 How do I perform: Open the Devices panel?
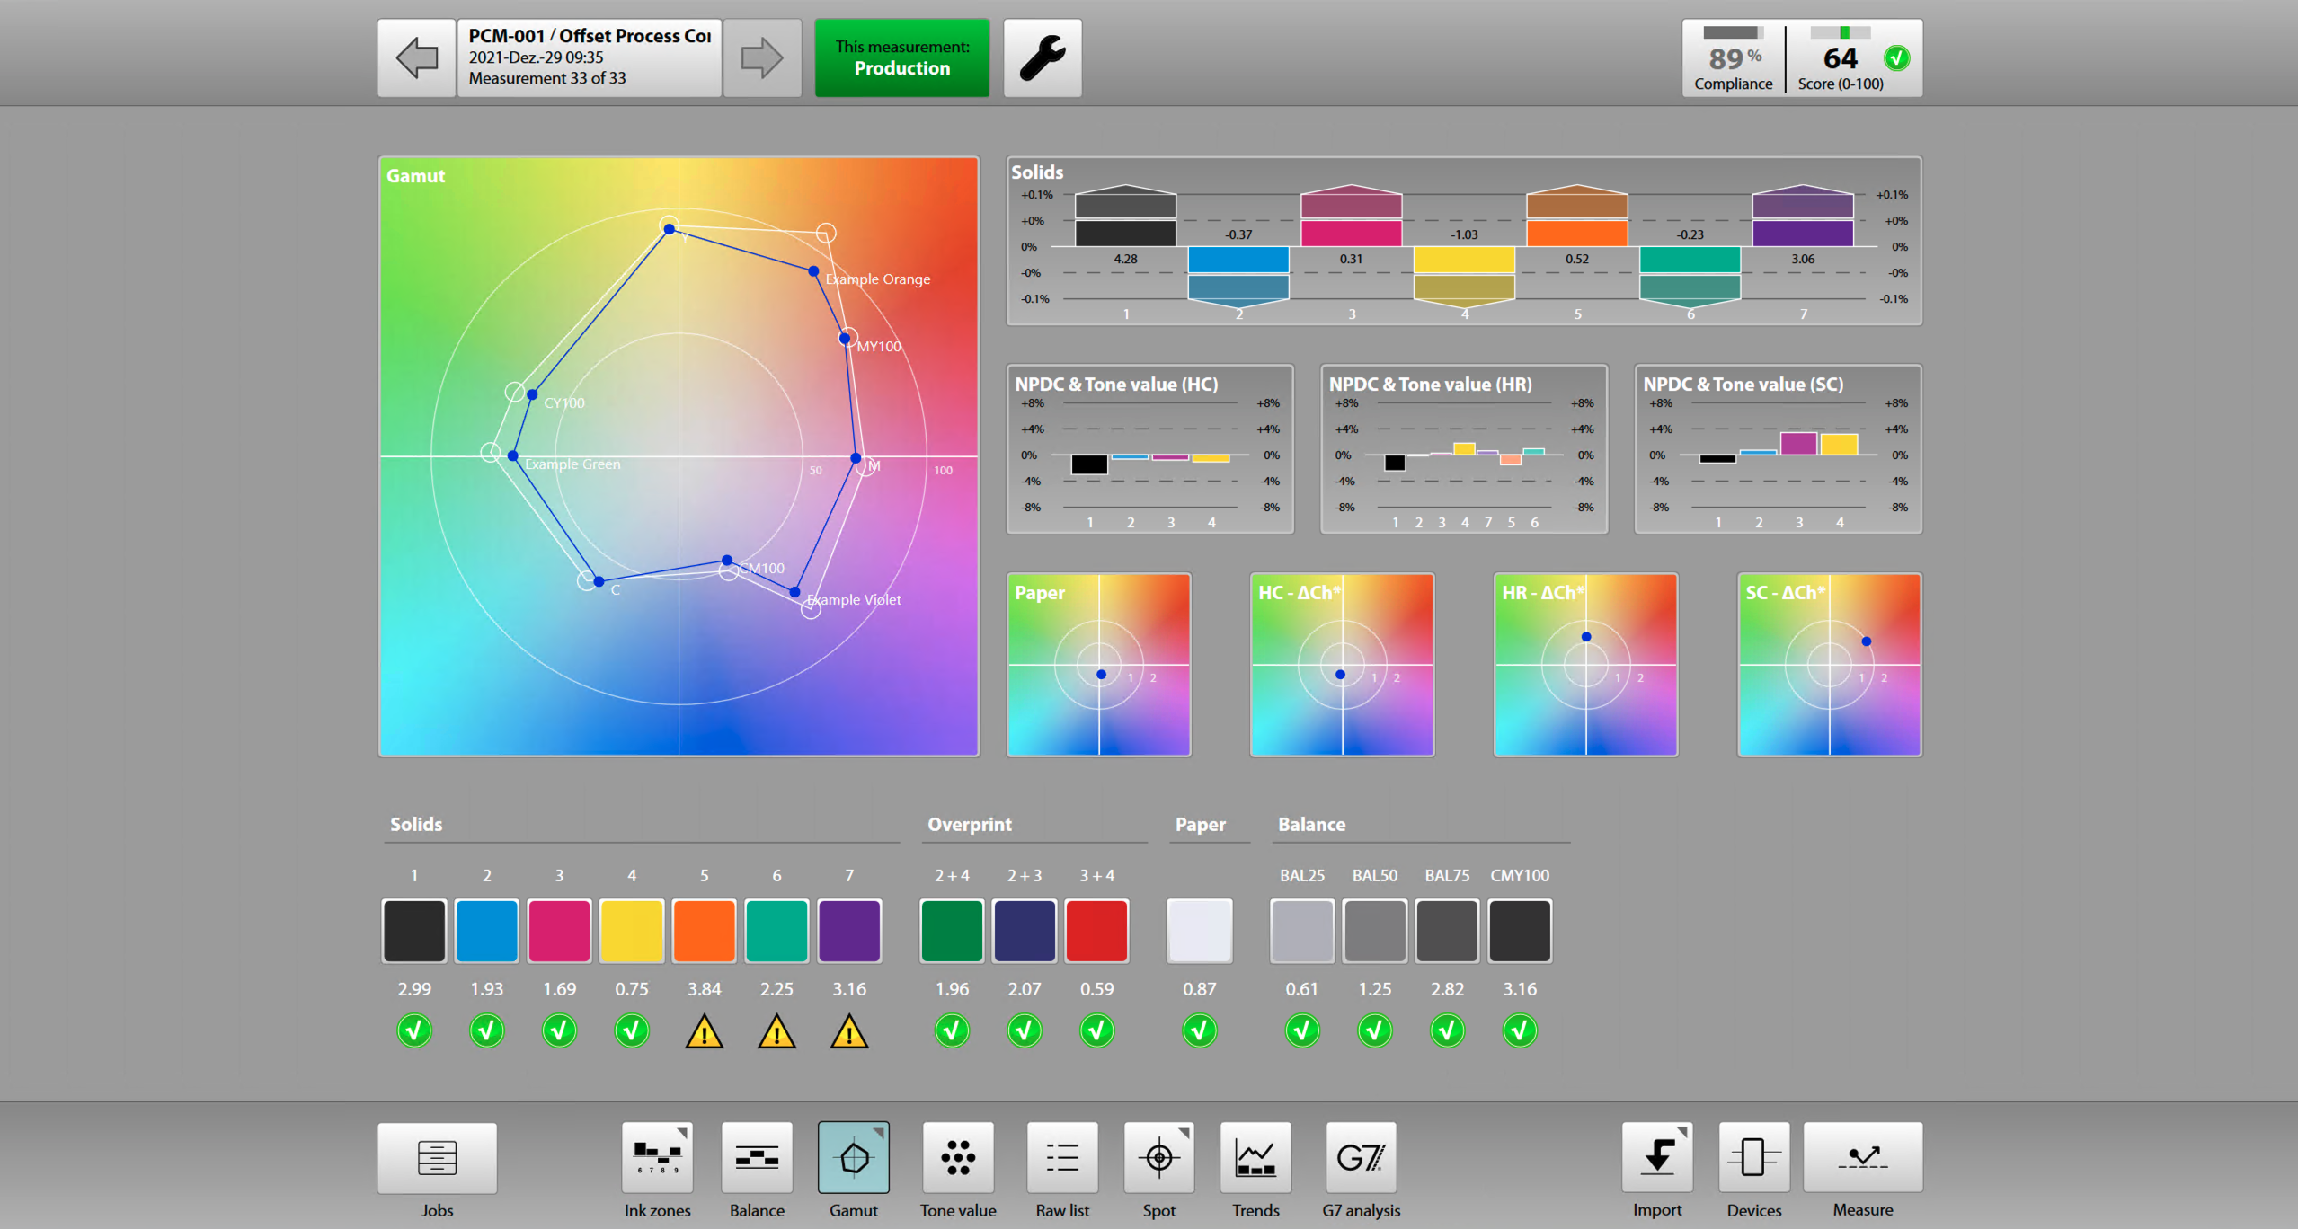1753,1158
